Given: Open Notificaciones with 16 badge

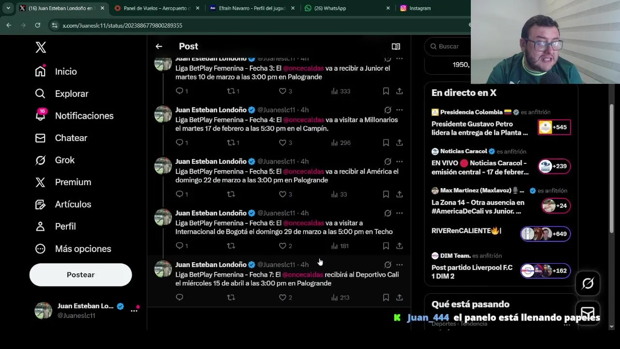Looking at the screenshot, I should tap(74, 115).
